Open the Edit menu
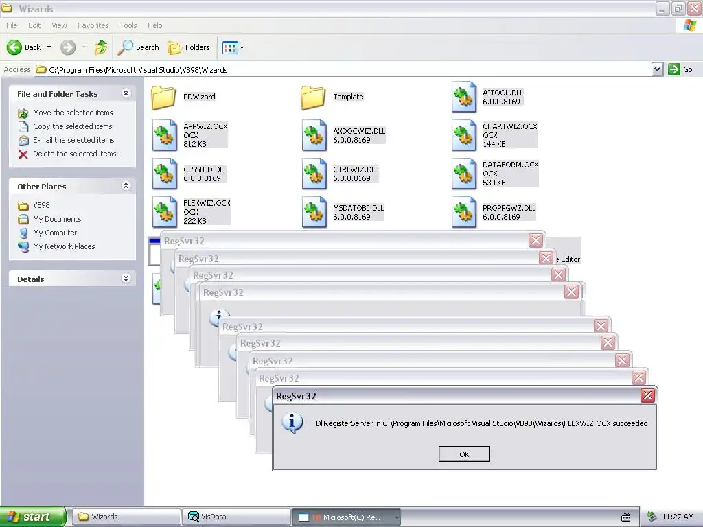 click(34, 25)
